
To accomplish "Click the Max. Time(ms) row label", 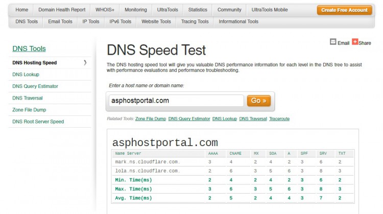I will (133, 189).
